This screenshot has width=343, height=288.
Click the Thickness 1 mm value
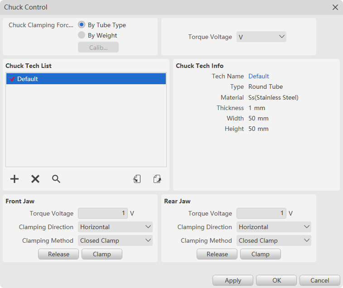256,108
